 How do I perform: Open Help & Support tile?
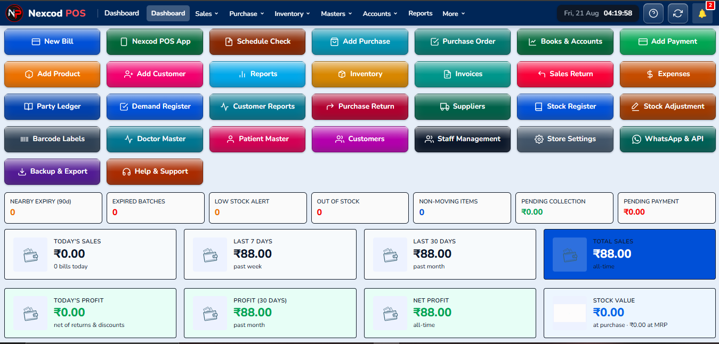pos(155,171)
